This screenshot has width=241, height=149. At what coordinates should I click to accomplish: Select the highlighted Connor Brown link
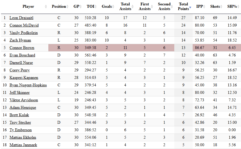point(22,48)
